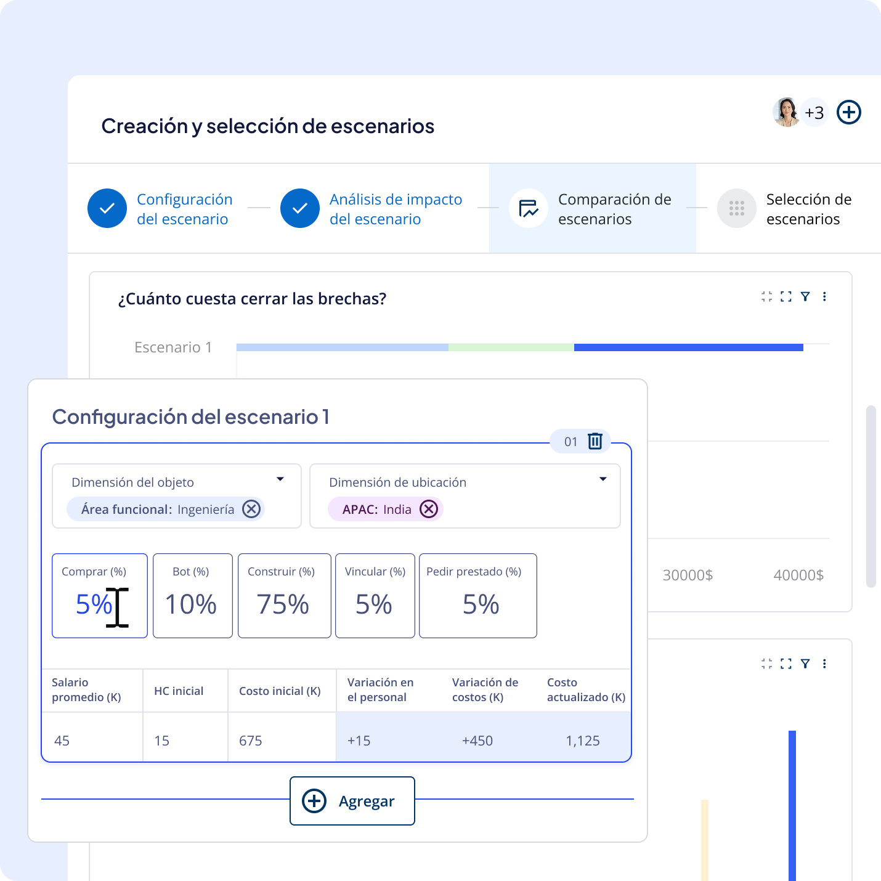The image size is (881, 881).
Task: Expand the Dimensión del objeto dropdown
Action: tap(280, 479)
